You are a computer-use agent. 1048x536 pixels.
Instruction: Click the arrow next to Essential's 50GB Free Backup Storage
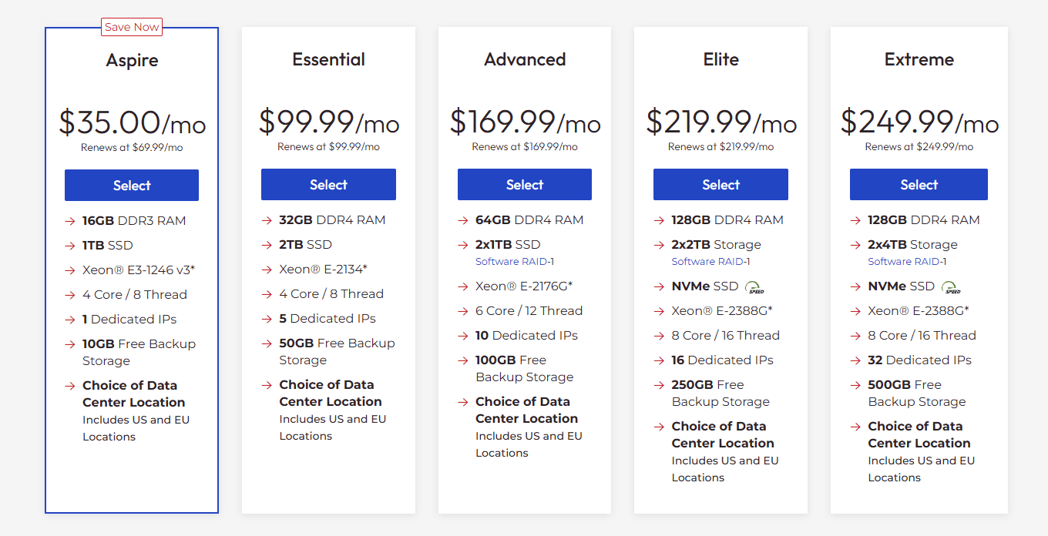click(266, 343)
